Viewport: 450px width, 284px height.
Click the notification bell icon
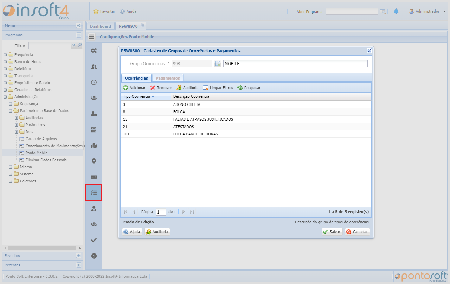tap(396, 11)
